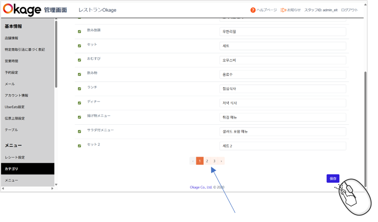
Task: Click the ディナー translation input field
Action: [283, 103]
